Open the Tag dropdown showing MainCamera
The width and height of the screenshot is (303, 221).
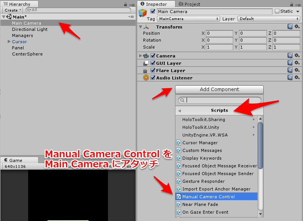point(189,19)
